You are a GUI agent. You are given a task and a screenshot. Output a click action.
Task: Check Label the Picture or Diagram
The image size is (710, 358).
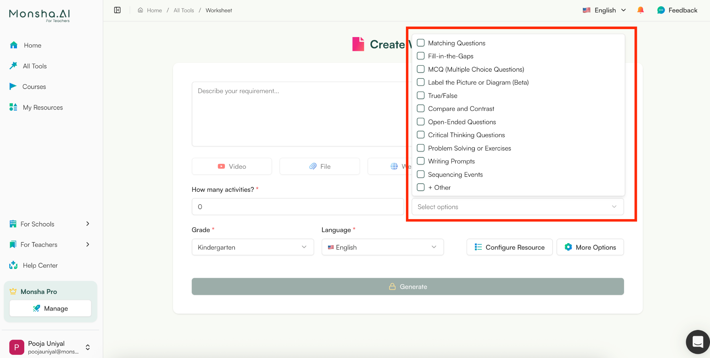click(421, 82)
